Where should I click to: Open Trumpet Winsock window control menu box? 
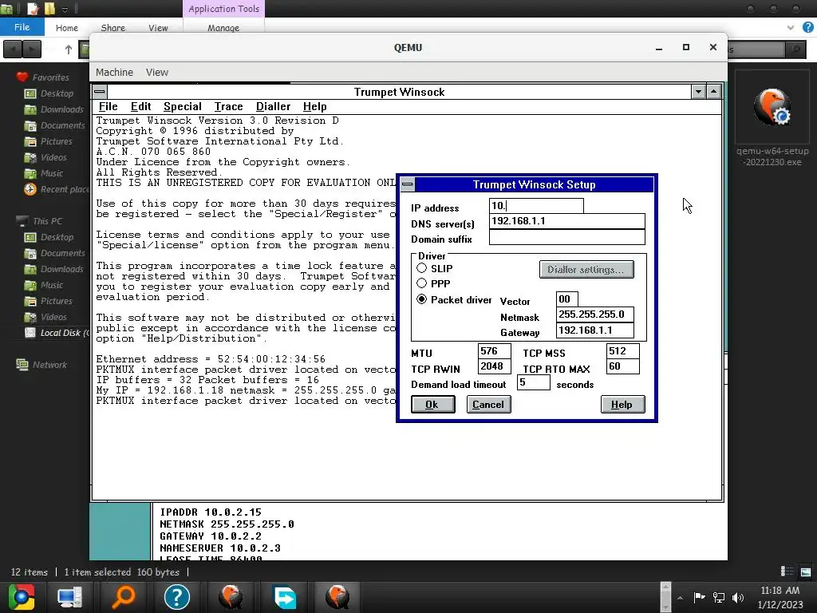(x=100, y=92)
